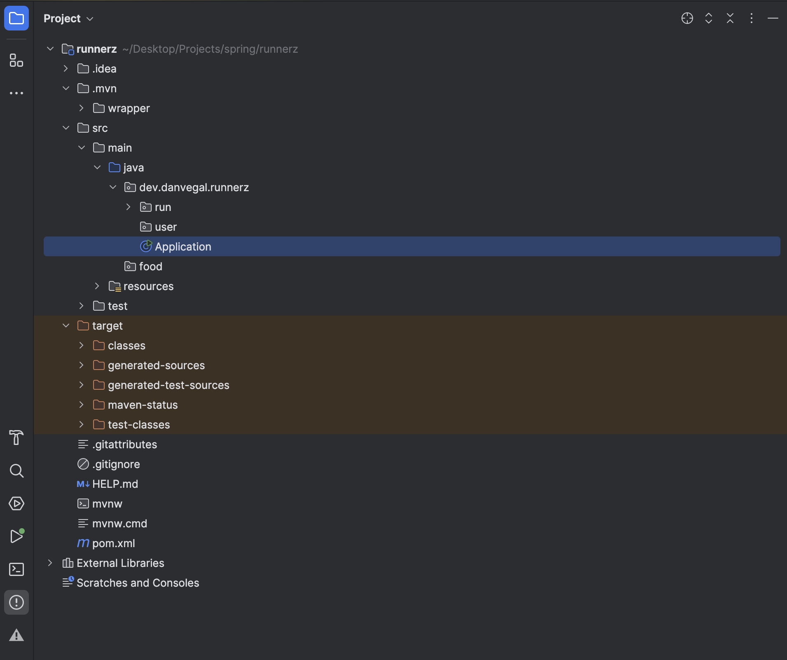
Task: Select the HELP.md file
Action: click(x=115, y=484)
